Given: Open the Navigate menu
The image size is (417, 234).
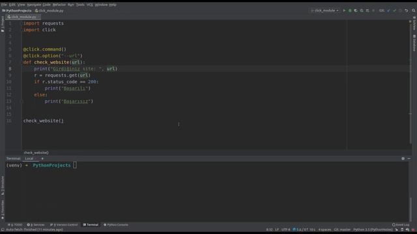Looking at the screenshot, I should [34, 5].
